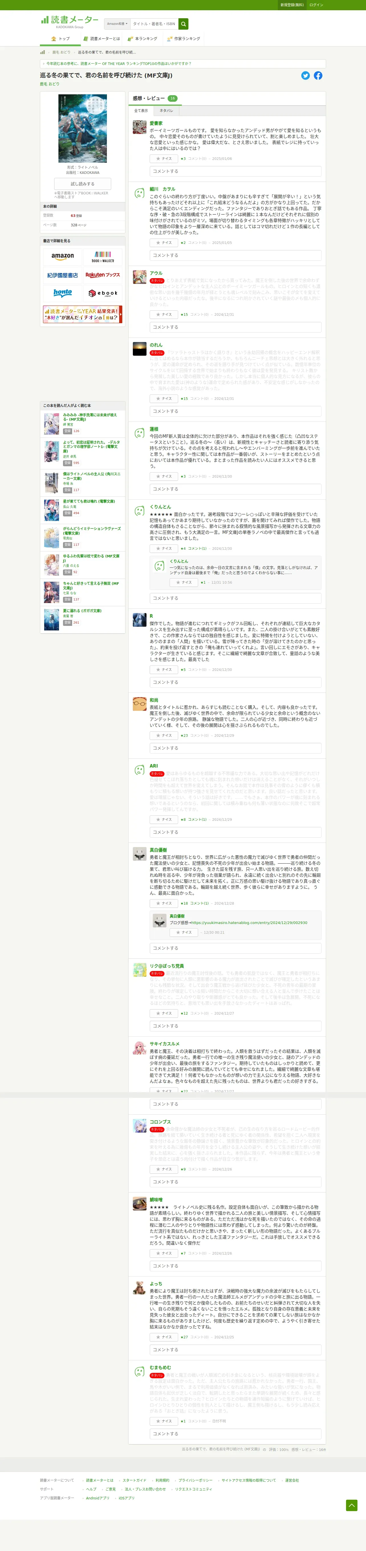Screen dimensions: 366x1551
Task: Click the 試し読みする button
Action: click(x=82, y=184)
